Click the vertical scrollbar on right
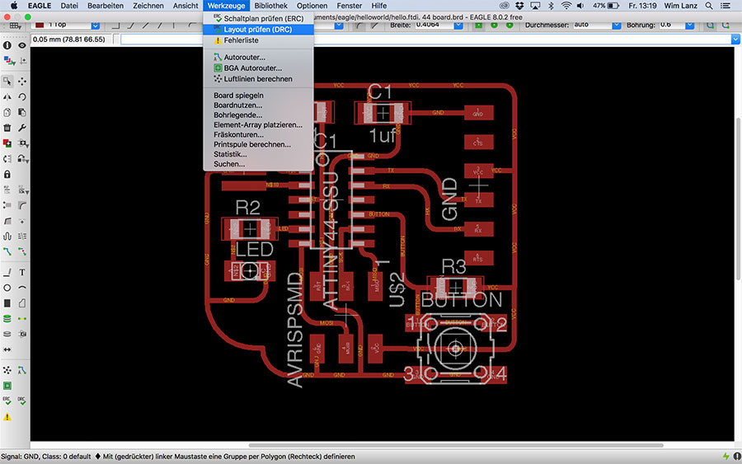This screenshot has width=742, height=464. pyautogui.click(x=738, y=198)
